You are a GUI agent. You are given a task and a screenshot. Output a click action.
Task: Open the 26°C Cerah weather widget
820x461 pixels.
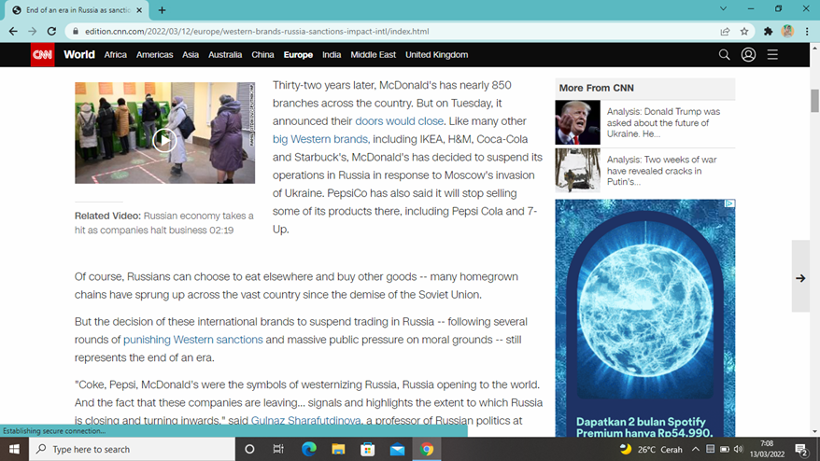651,449
